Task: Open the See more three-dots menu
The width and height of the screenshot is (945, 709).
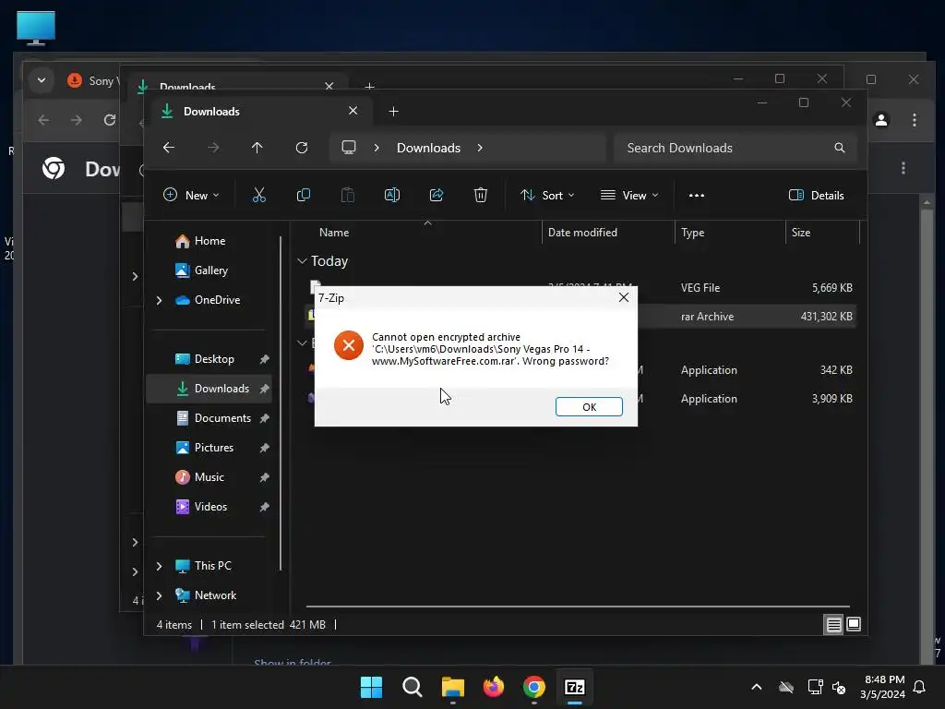Action: click(x=697, y=196)
